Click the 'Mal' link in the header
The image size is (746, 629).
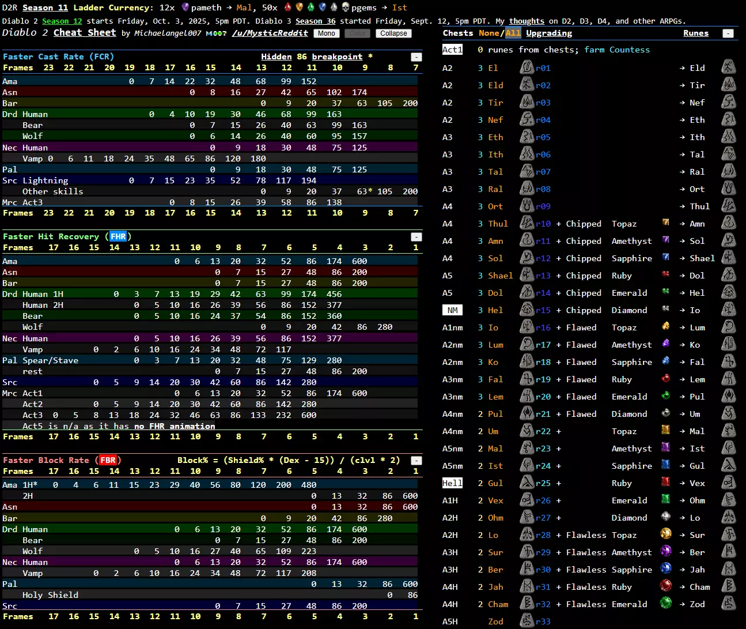point(244,7)
